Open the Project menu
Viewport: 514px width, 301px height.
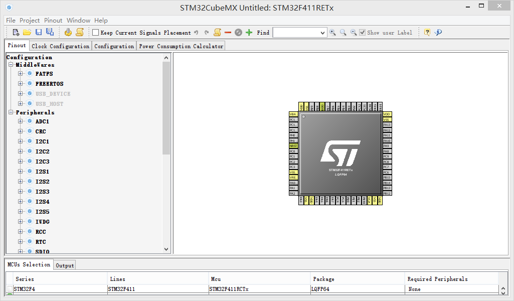point(30,21)
